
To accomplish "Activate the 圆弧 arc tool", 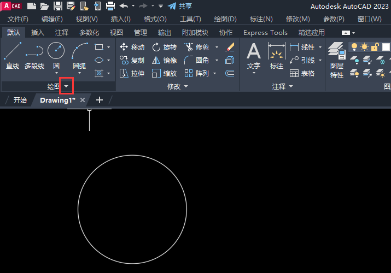I will [x=79, y=55].
